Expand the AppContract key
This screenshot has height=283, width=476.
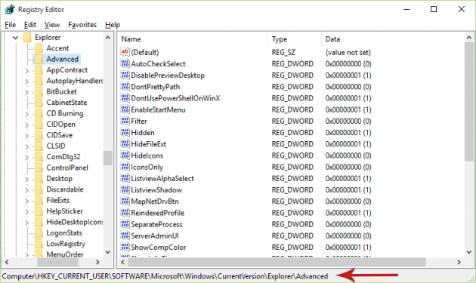[26, 70]
